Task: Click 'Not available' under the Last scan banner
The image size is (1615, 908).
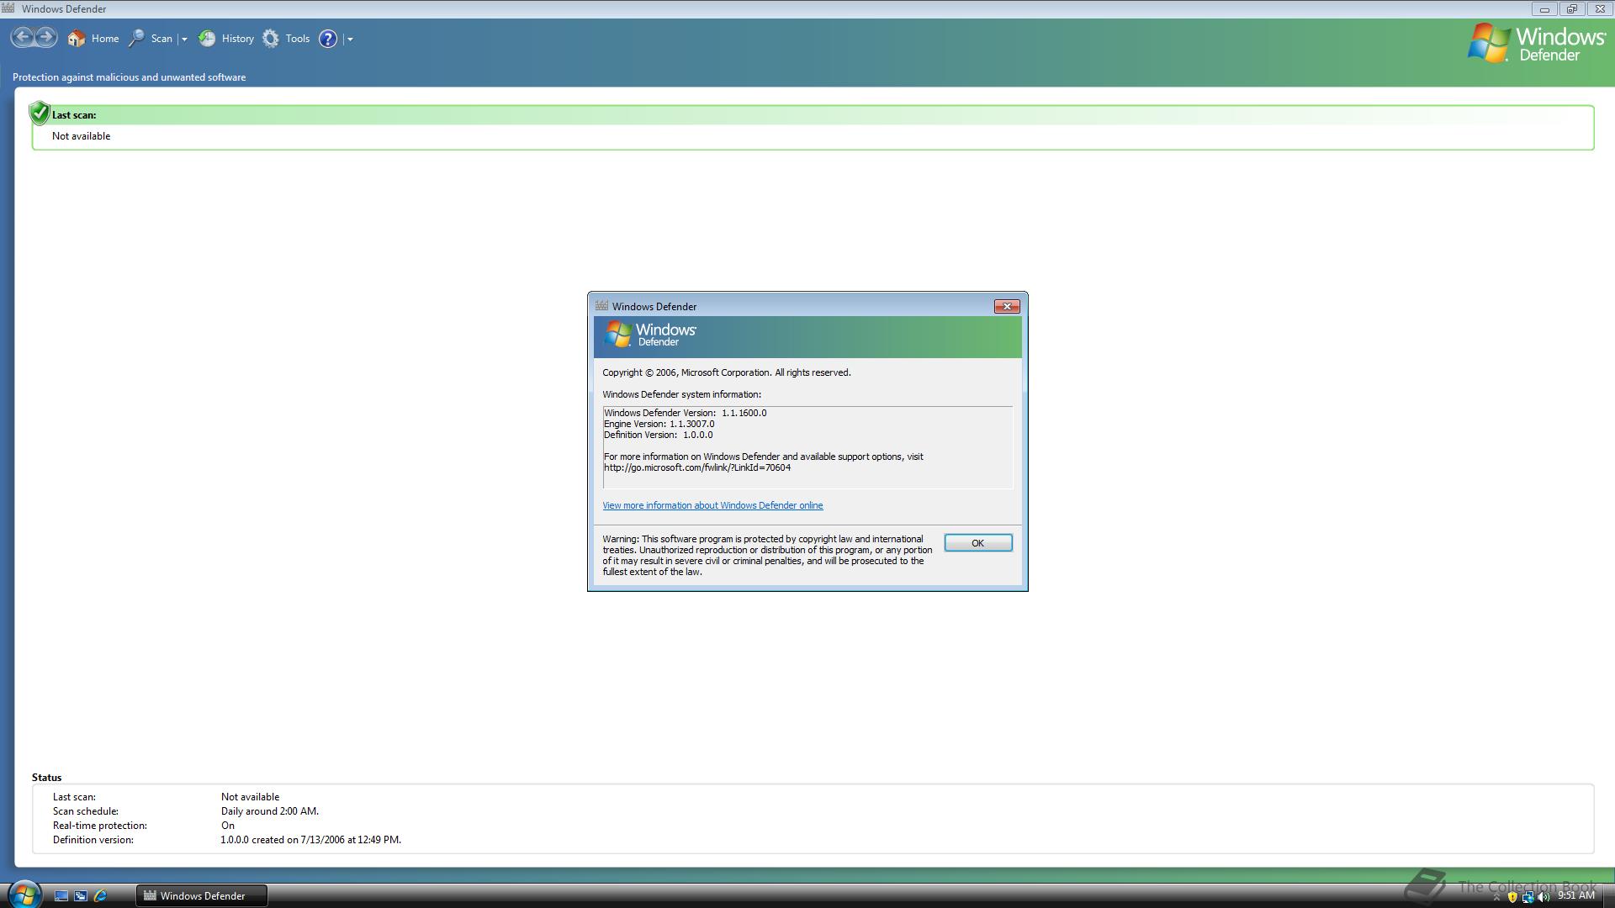Action: [81, 136]
